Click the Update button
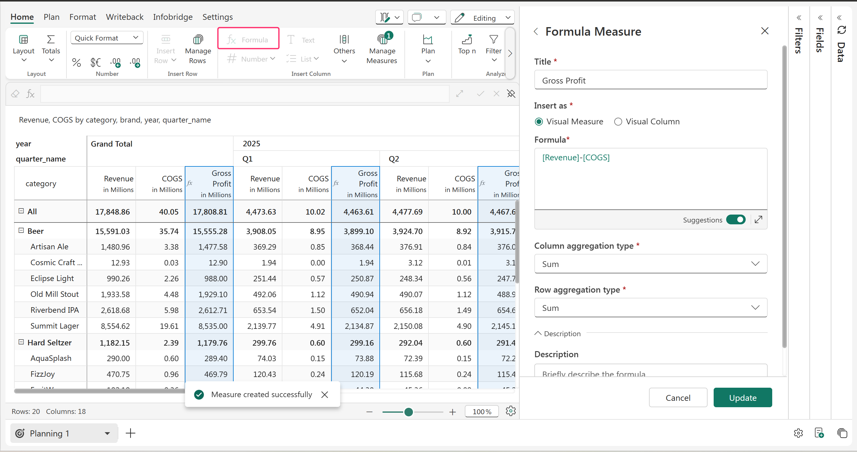Viewport: 857px width, 452px height. (x=742, y=397)
